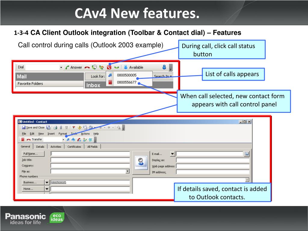
Task: Click the address book icon beside E-mail
Action: pos(247,154)
